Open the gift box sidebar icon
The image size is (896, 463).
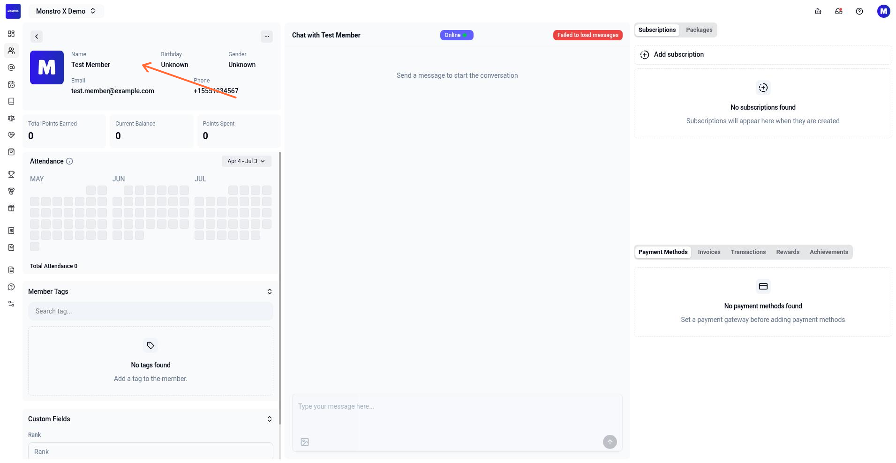(x=11, y=208)
